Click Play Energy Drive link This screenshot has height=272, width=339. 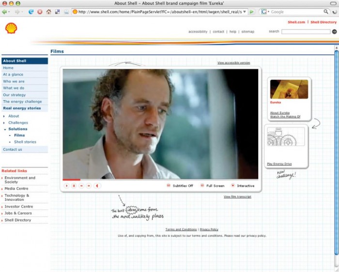(x=279, y=164)
